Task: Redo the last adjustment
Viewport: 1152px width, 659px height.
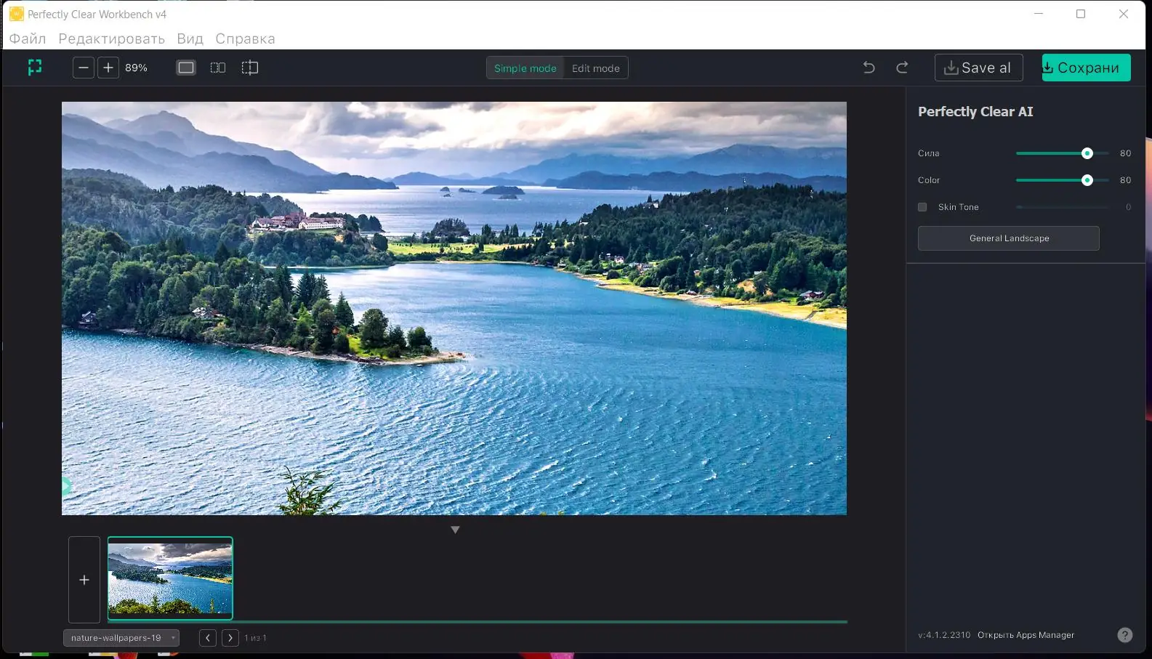Action: [902, 68]
